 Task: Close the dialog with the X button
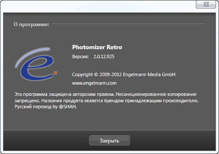[206, 4]
